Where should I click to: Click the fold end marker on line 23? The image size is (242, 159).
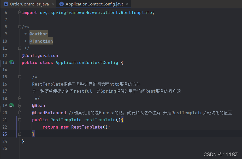coord(20,134)
